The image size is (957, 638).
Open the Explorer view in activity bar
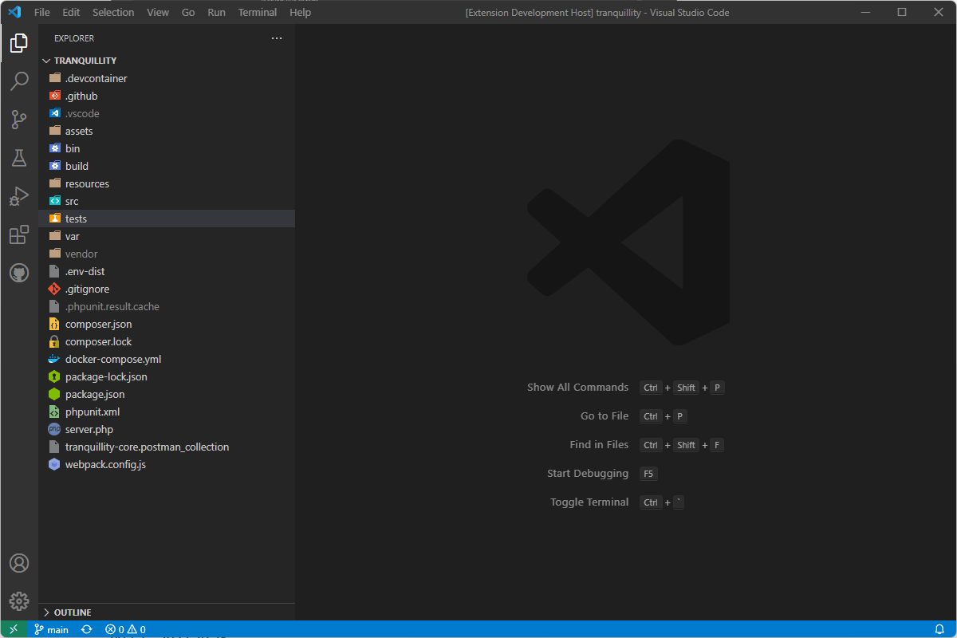click(x=19, y=43)
